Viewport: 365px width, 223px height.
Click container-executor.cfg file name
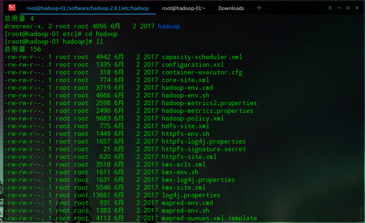(x=202, y=72)
